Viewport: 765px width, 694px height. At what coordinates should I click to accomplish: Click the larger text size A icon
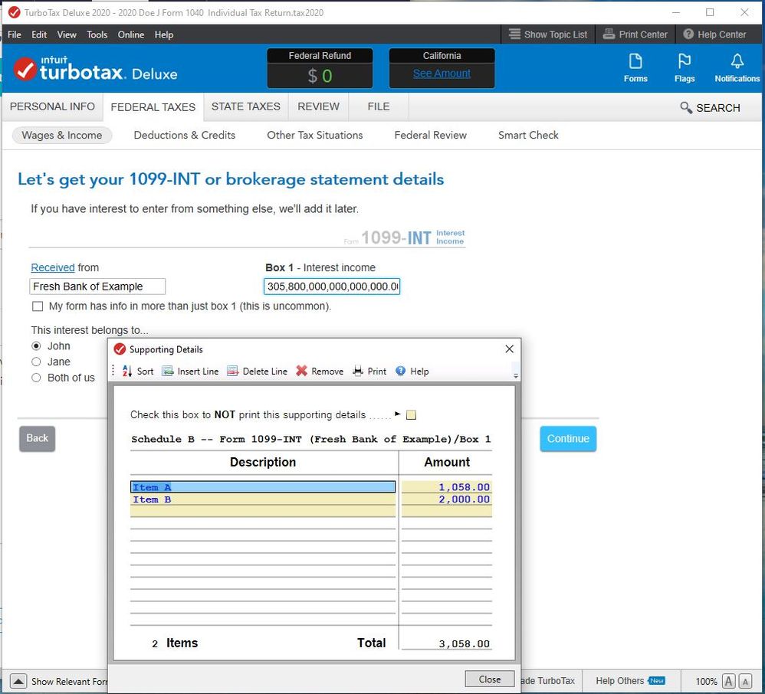pos(728,681)
